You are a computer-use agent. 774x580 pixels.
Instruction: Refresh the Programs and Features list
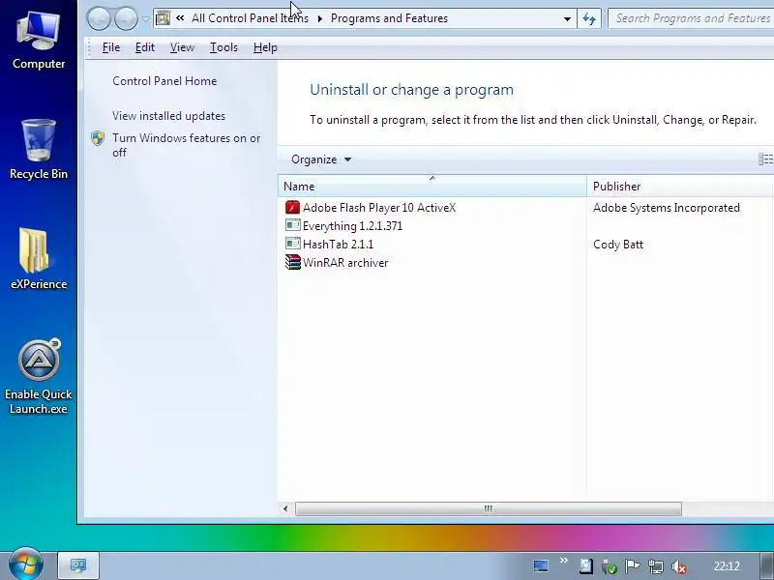589,18
